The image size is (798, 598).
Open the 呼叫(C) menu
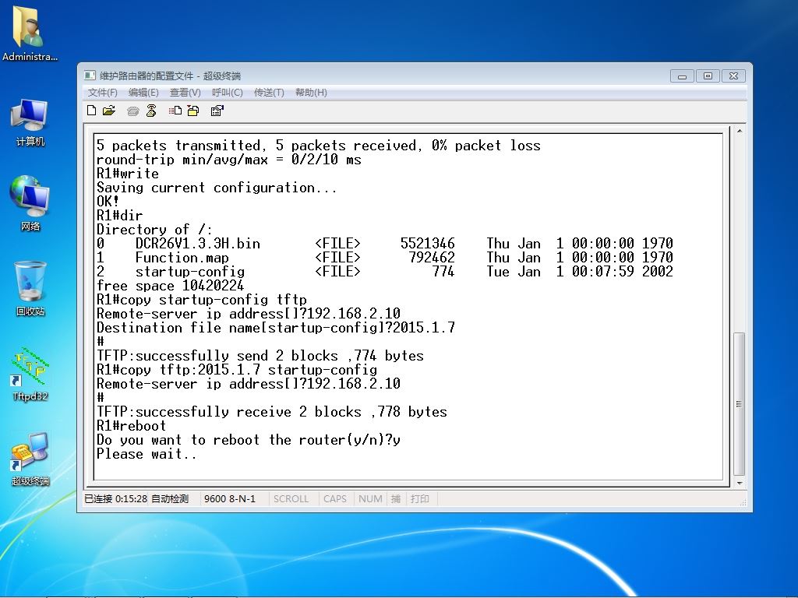227,93
